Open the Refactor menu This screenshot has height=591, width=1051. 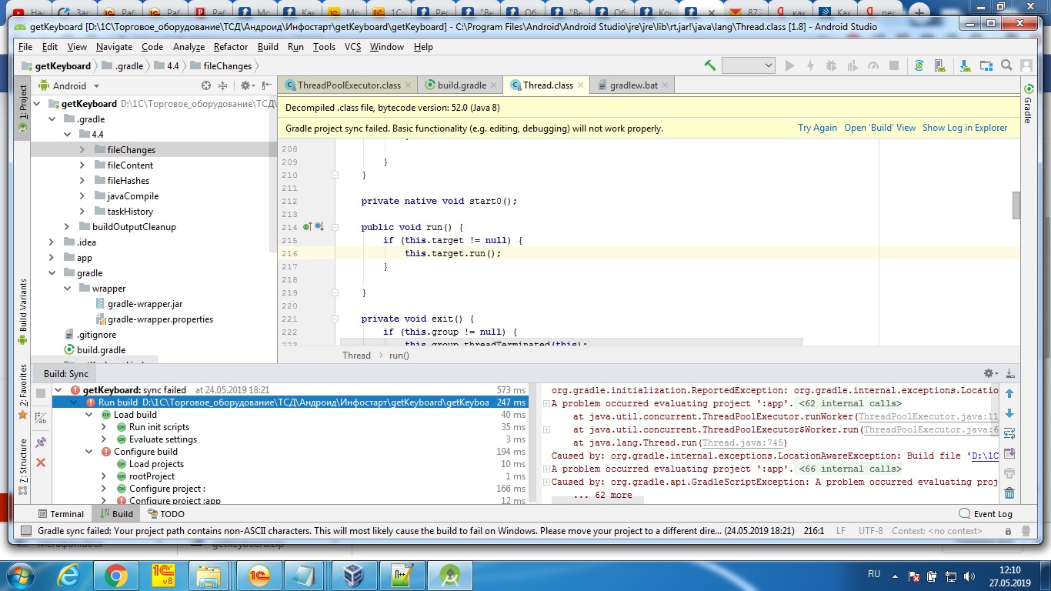231,47
